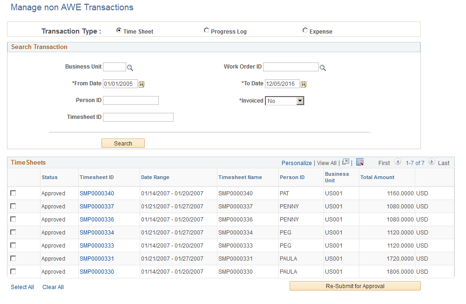This screenshot has width=466, height=304.
Task: Click the Search button
Action: 122,143
